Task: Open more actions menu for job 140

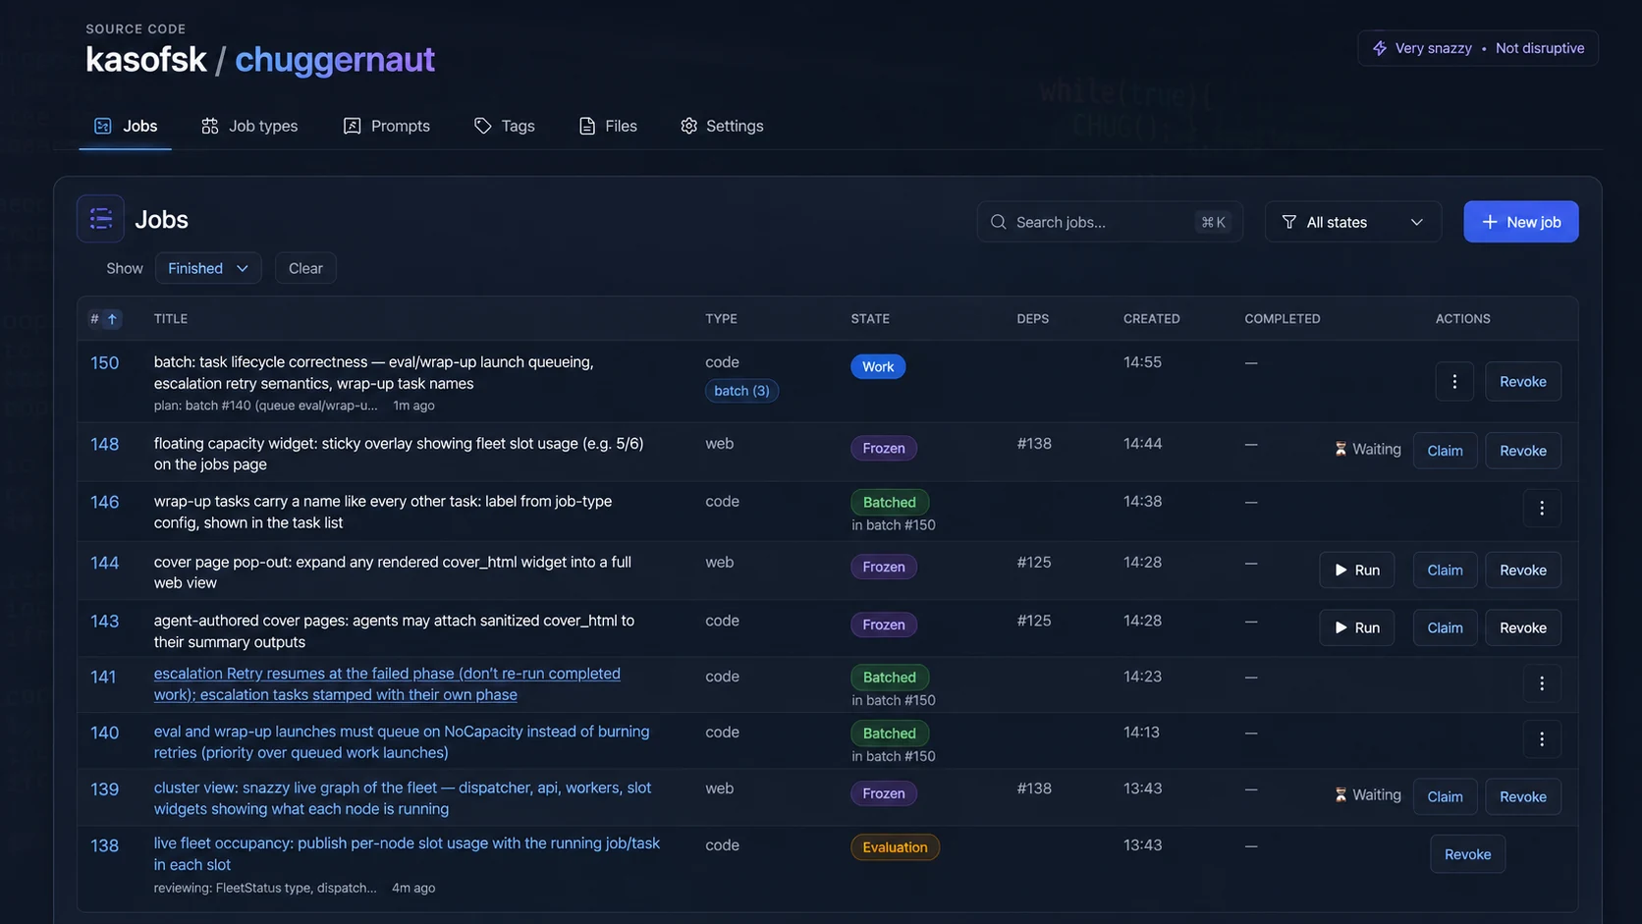Action: point(1542,739)
